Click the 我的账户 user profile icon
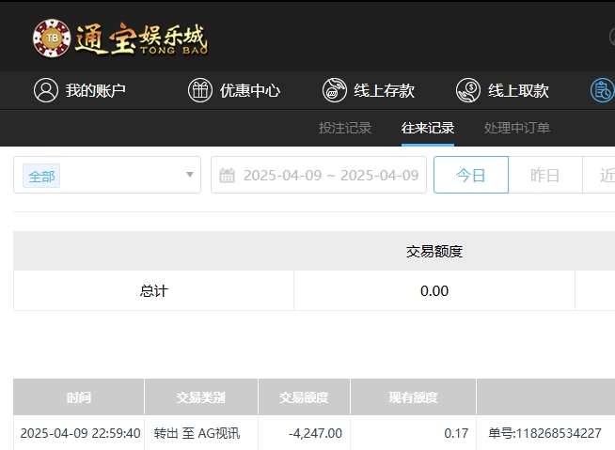Screen dimensions: 615x450 [x=46, y=90]
